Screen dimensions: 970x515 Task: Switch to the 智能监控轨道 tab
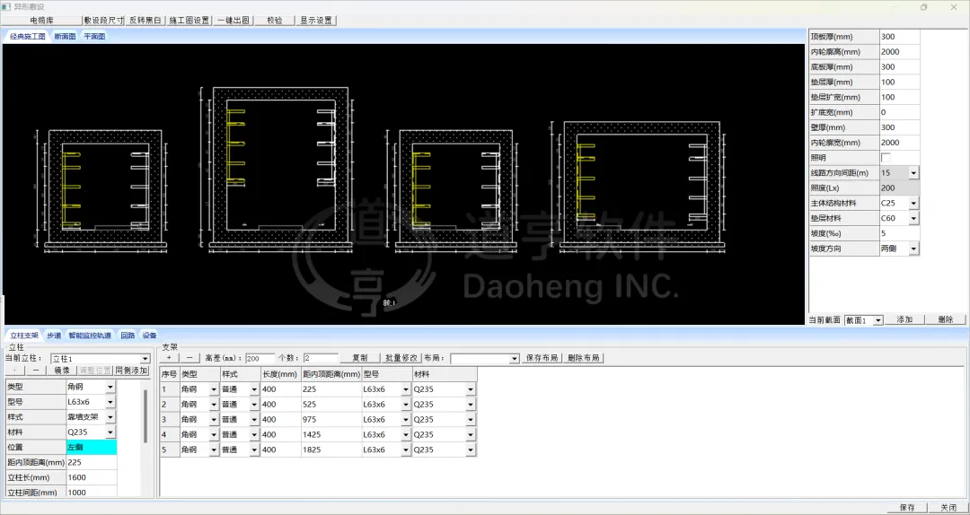click(90, 336)
